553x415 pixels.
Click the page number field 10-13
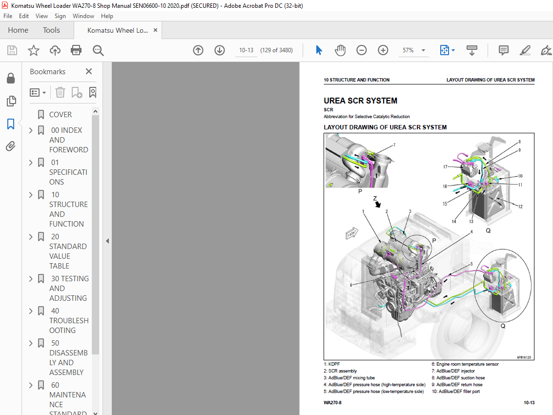[246, 50]
